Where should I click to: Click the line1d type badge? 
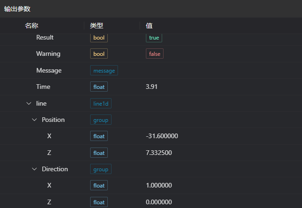pos(100,103)
